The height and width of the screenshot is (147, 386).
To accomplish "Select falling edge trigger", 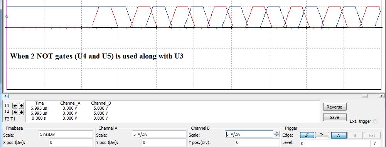I will click(x=322, y=135).
